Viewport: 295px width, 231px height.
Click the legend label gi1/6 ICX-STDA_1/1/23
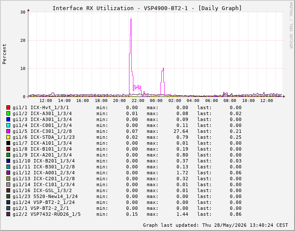pos(44,137)
